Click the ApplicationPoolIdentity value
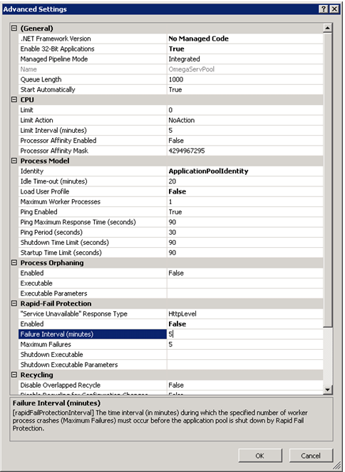This screenshot has height=472, width=345. pyautogui.click(x=208, y=171)
